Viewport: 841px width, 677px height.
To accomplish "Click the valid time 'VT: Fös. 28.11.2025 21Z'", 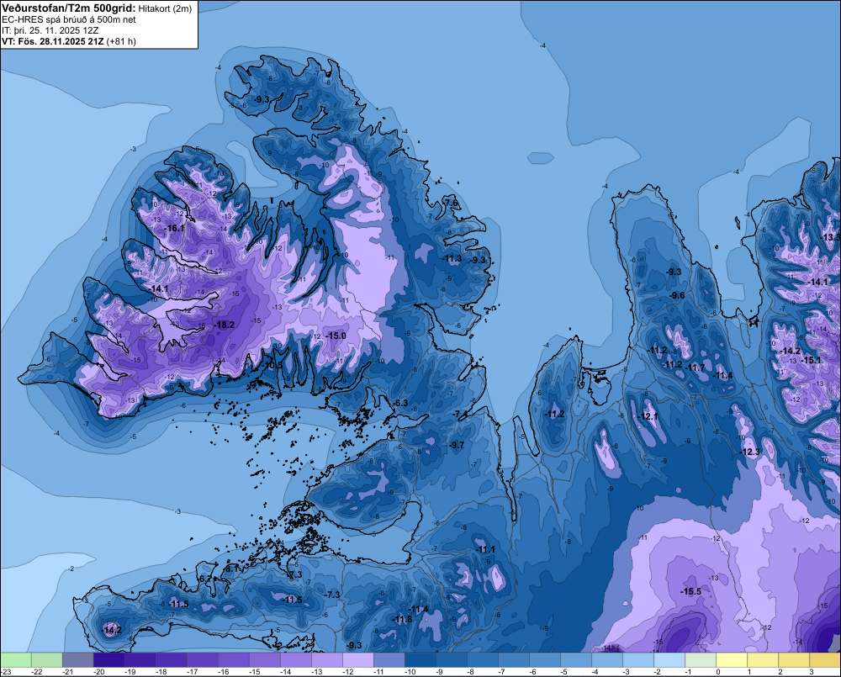I will (52, 41).
